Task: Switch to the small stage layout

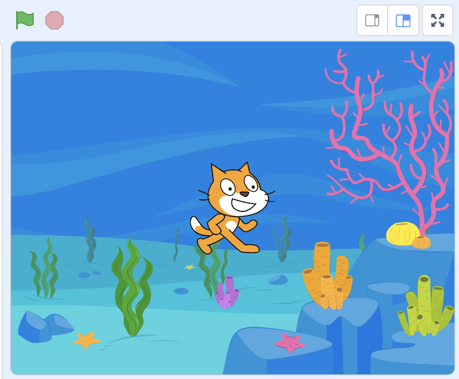Action: tap(372, 20)
